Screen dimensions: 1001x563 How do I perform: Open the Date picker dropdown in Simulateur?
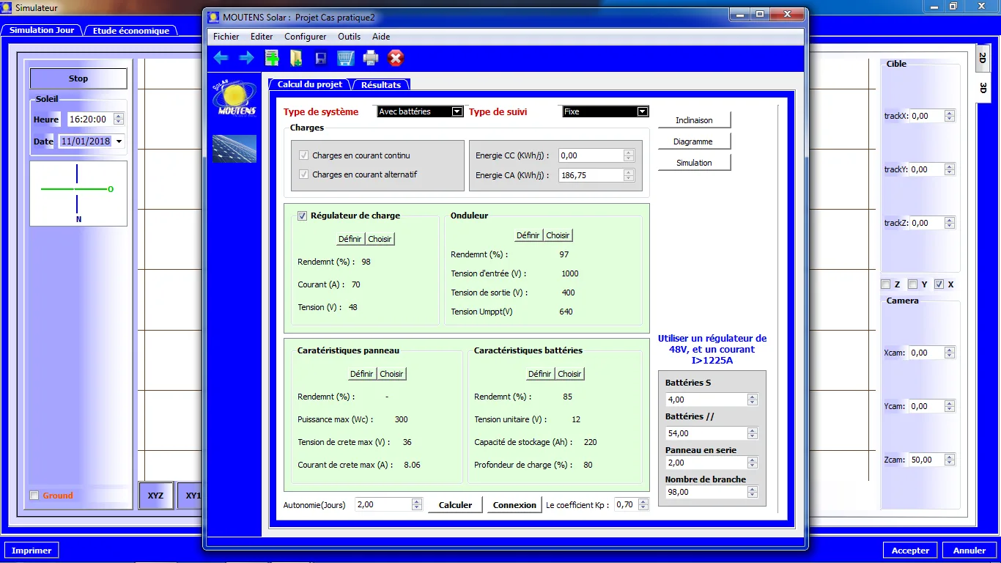pos(119,141)
